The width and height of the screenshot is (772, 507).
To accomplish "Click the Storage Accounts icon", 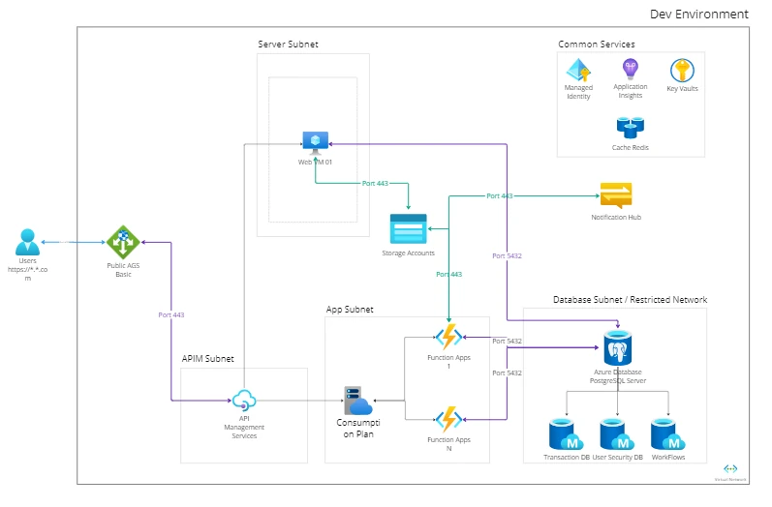I will (408, 228).
